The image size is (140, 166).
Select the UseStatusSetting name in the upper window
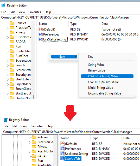(55, 39)
